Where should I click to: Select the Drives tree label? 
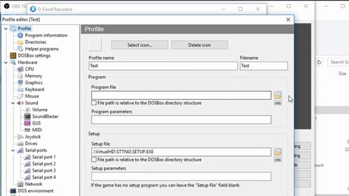tap(31, 144)
